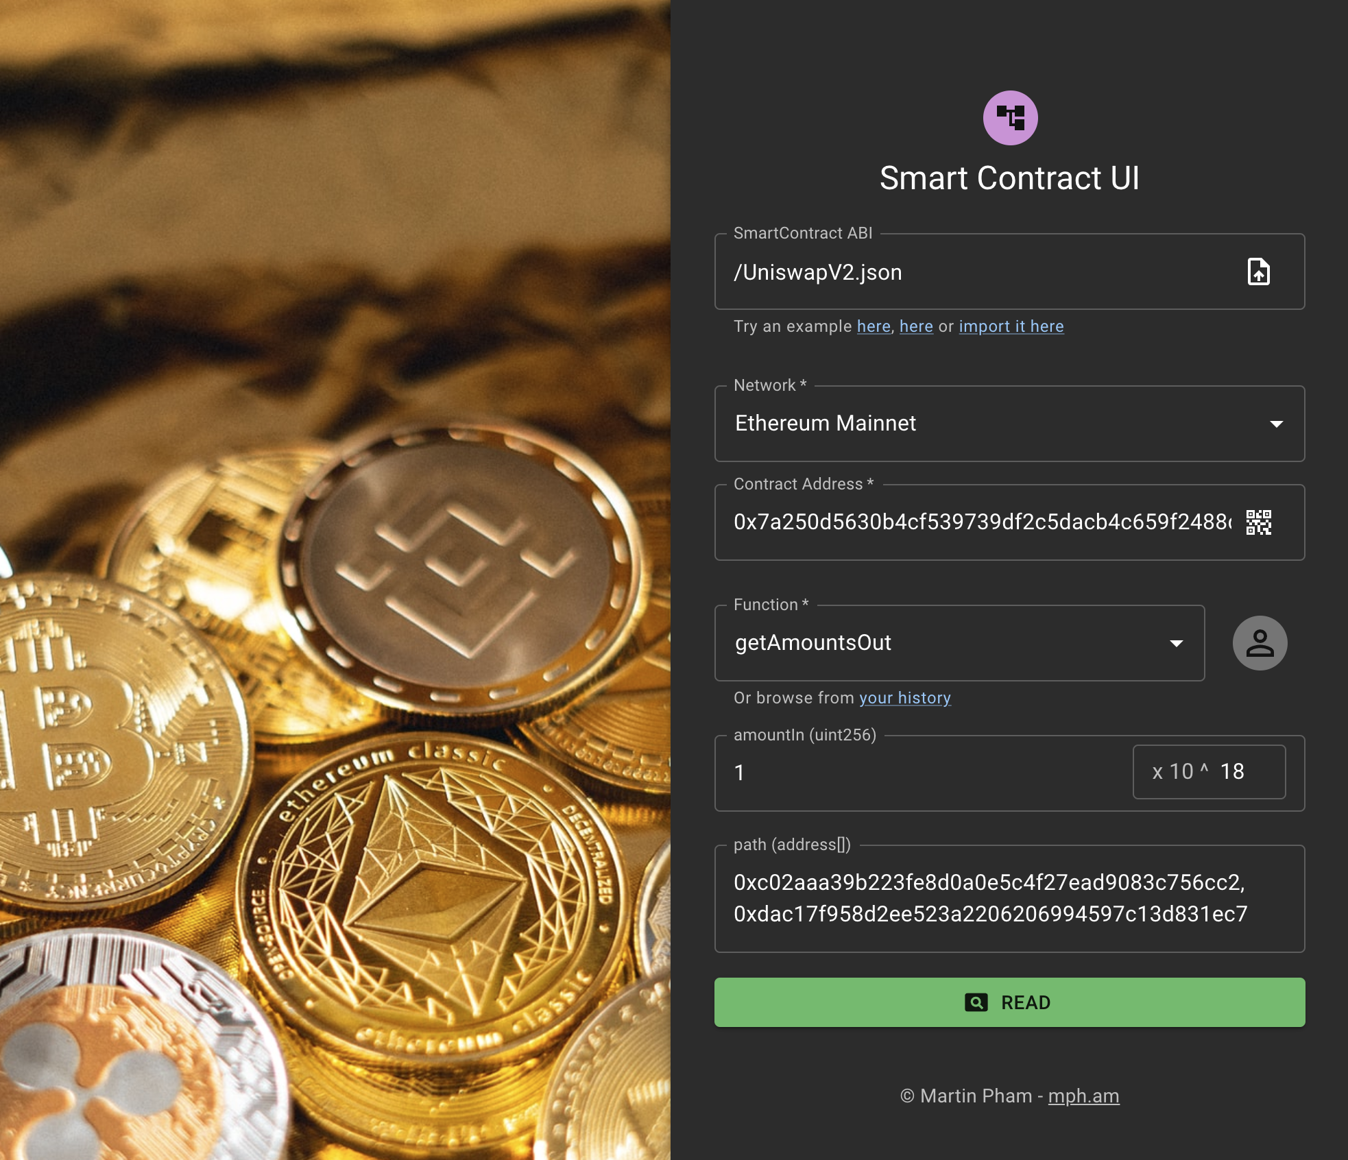Image resolution: width=1348 pixels, height=1160 pixels.
Task: Click the second 'here' example link
Action: pyautogui.click(x=916, y=326)
